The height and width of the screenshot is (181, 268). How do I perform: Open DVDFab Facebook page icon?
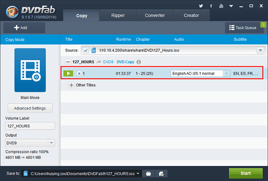[211, 6]
